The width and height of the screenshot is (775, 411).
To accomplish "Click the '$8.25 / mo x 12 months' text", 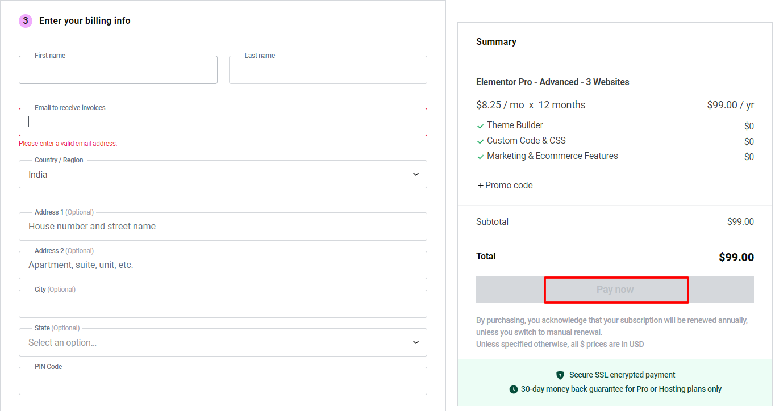I will coord(531,105).
